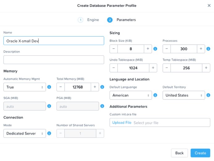Go to the Engine step tab
The image size is (214, 161).
click(89, 20)
